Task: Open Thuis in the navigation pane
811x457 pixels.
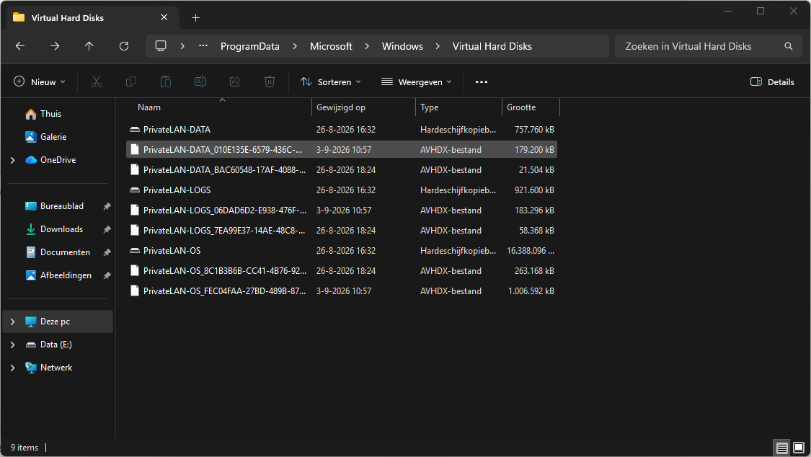Action: tap(50, 114)
